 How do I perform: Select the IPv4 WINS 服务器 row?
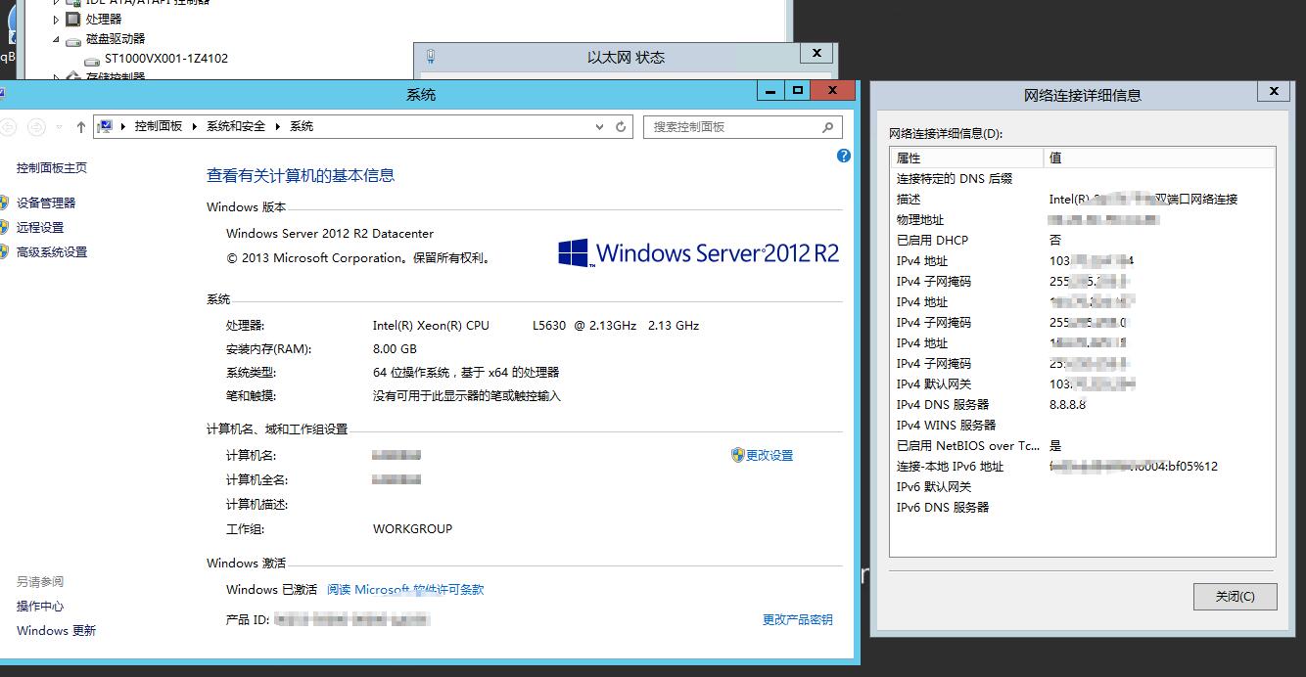pos(1083,425)
